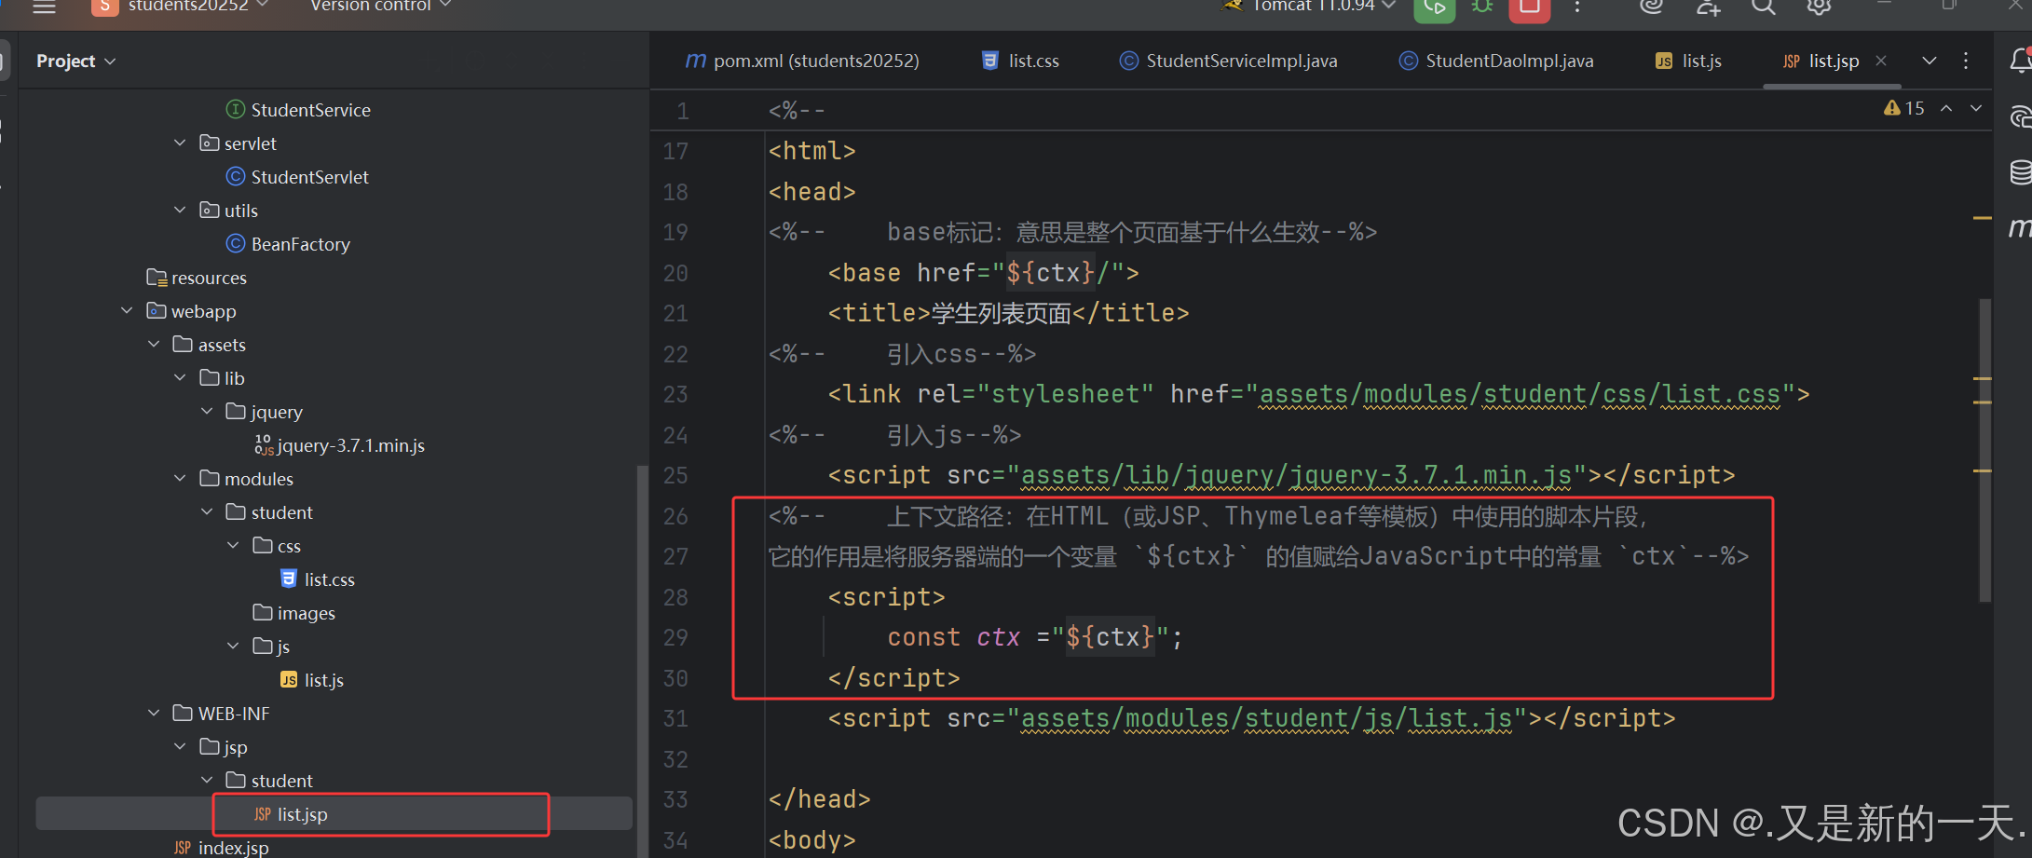Screen dimensions: 2032x858
Task: Select the images folder
Action: [294, 613]
